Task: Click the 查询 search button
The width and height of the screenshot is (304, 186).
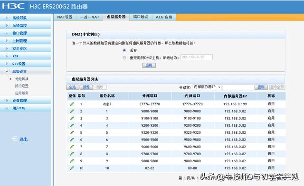Action: click(x=261, y=87)
